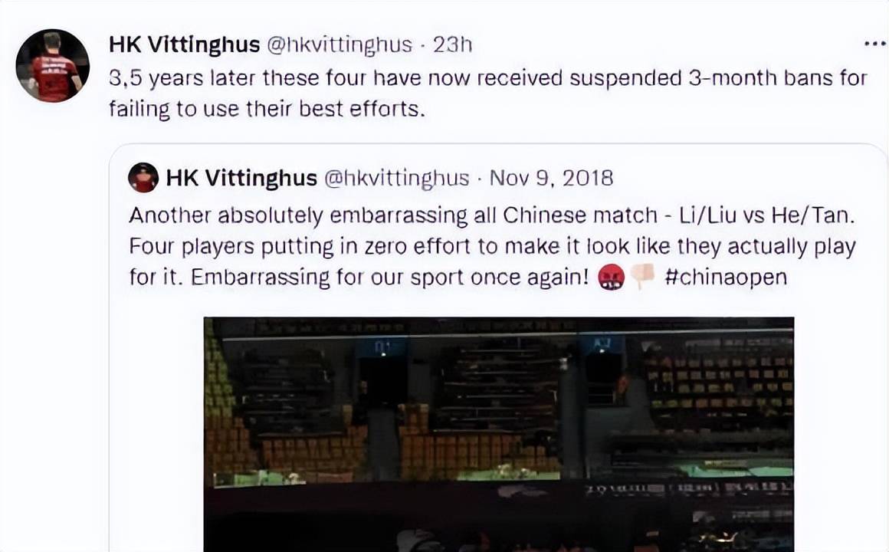Click the thumbs down emoji
This screenshot has width=889, height=552.
pos(642,277)
